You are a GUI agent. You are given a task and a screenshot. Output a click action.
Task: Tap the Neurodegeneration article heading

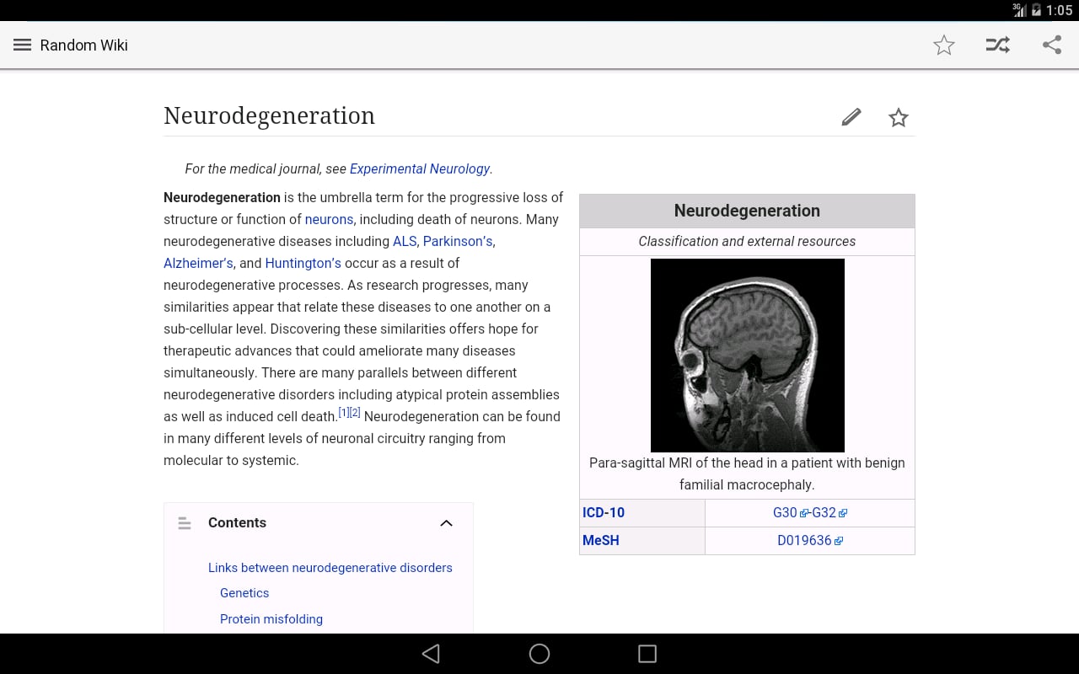click(x=269, y=115)
